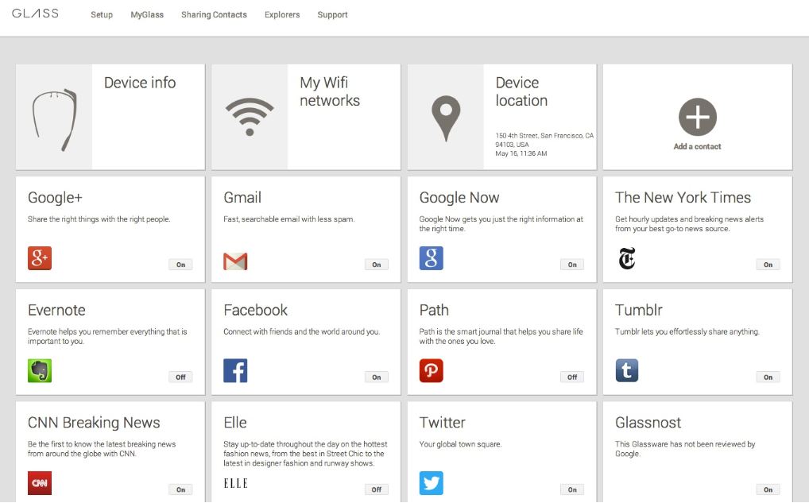
Task: Click the Add a contact label
Action: [698, 146]
